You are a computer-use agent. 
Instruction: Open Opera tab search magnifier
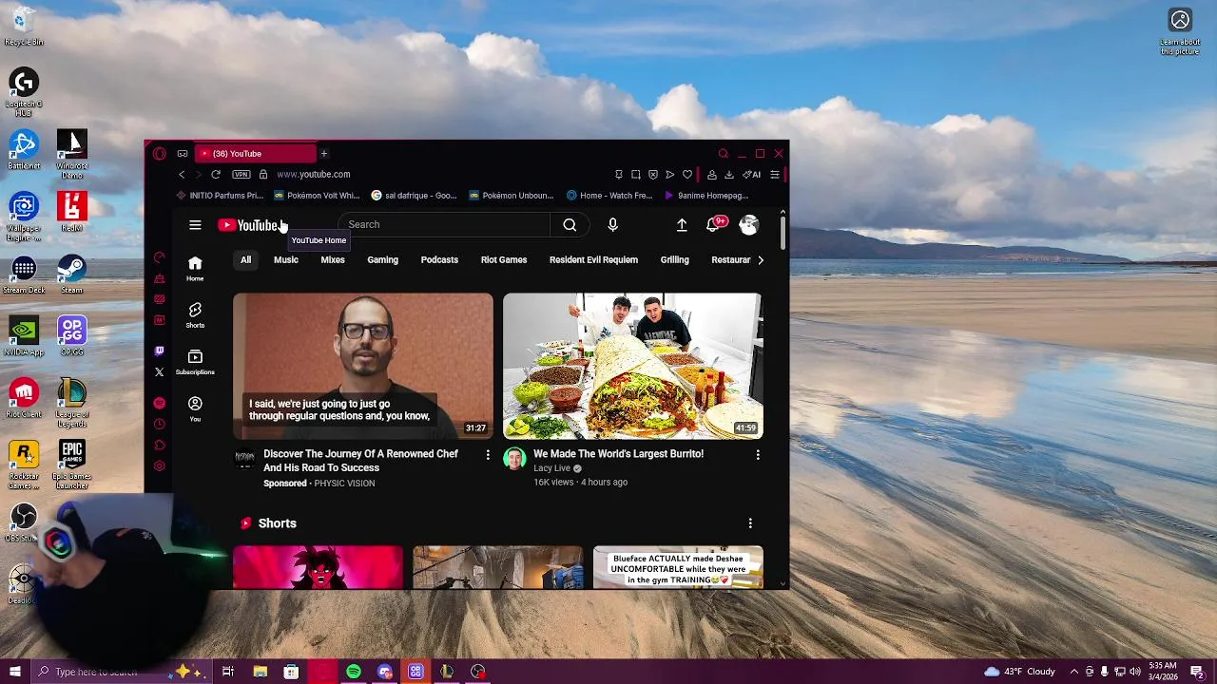pyautogui.click(x=724, y=153)
